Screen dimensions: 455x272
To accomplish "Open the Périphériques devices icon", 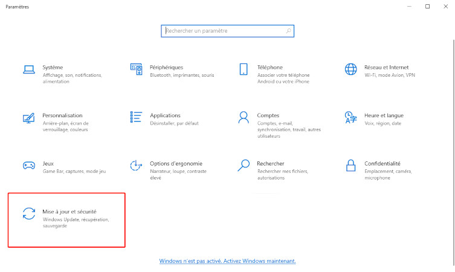I will [x=136, y=69].
